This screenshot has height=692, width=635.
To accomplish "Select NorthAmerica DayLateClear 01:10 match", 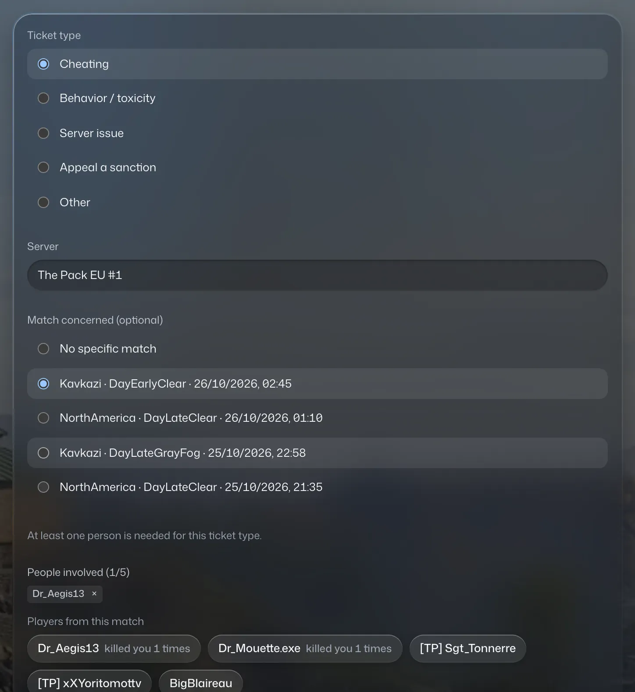I will [317, 418].
